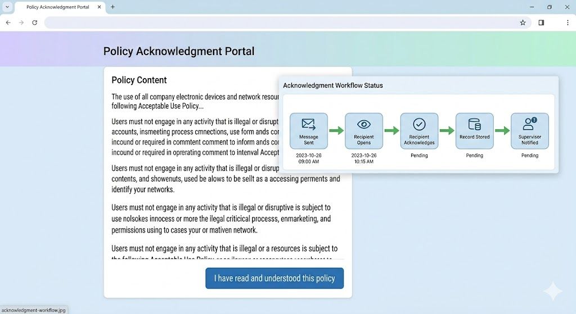Image resolution: width=576 pixels, height=314 pixels.
Task: Go back with the browser back arrow
Action: (8, 22)
